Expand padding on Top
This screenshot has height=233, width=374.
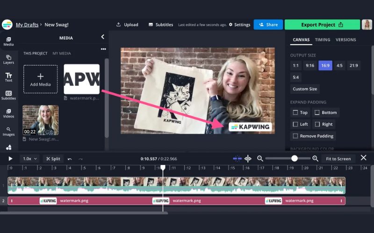300,112
